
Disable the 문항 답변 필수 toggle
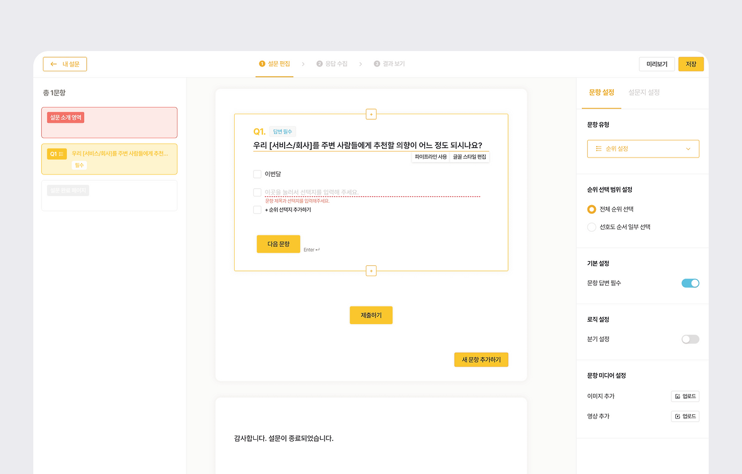[690, 283]
